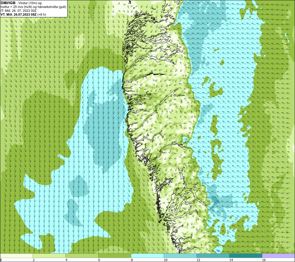
Task: Click the 'Vindur (10m) og' label
Action: (x=30, y=3)
